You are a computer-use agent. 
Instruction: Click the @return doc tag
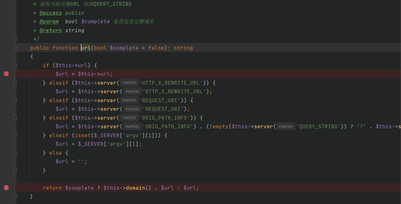click(x=50, y=31)
